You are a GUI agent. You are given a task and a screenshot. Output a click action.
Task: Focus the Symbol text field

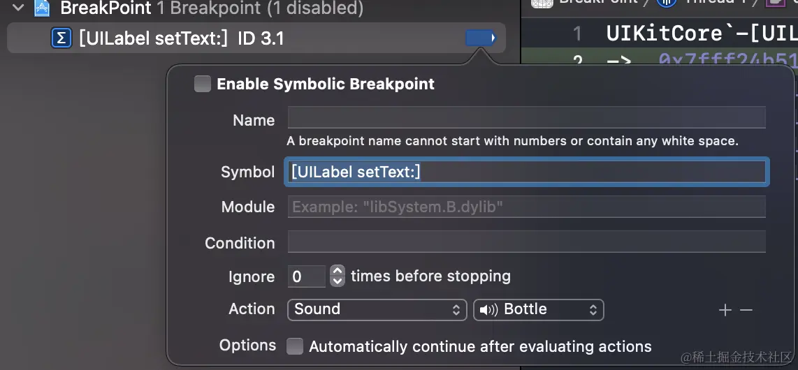tap(526, 172)
